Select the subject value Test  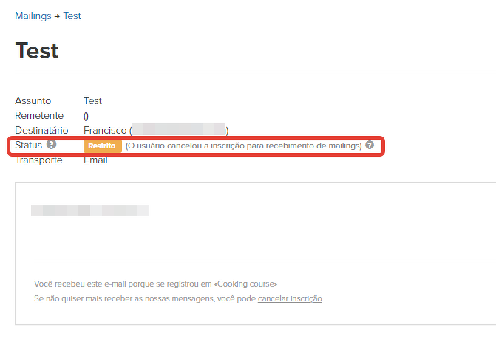pos(93,100)
